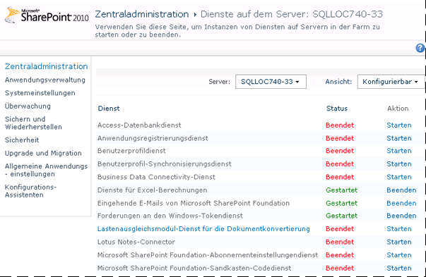Click Starten for Benutzerprofildienst
The image size is (426, 277).
(x=399, y=151)
